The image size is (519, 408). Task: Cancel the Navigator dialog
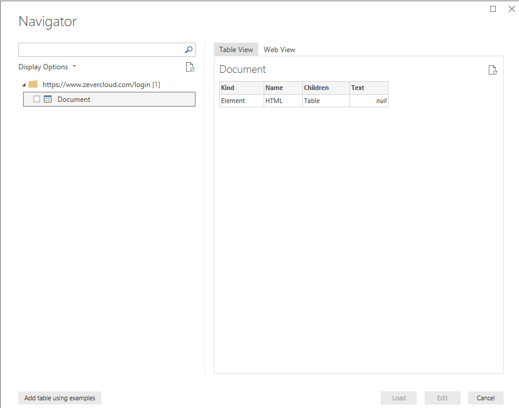[486, 398]
